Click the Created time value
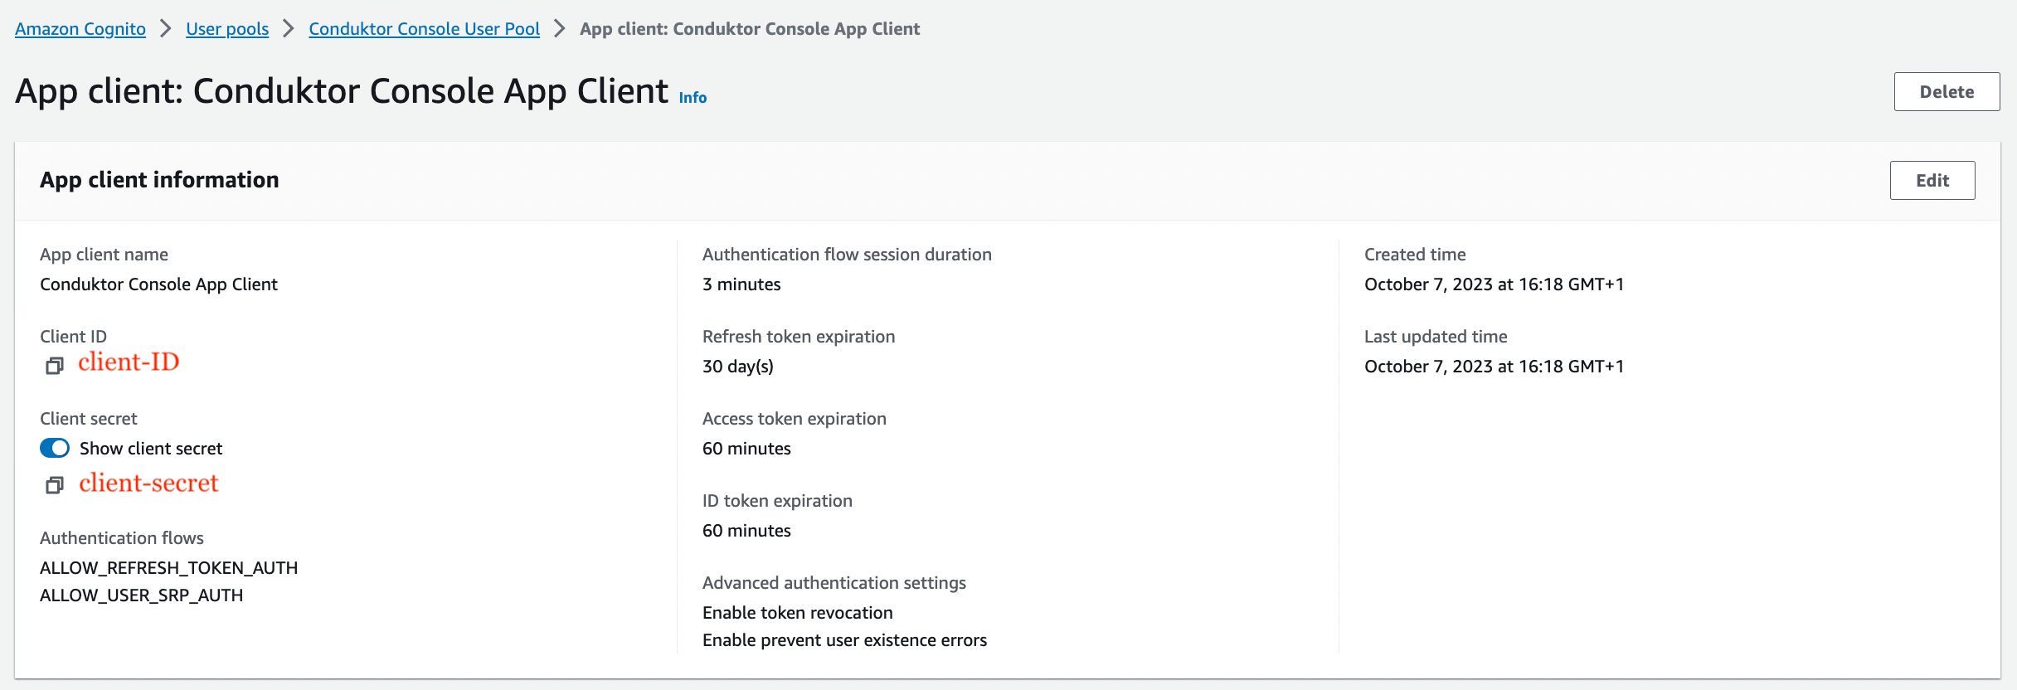This screenshot has width=2017, height=690. pyautogui.click(x=1495, y=284)
